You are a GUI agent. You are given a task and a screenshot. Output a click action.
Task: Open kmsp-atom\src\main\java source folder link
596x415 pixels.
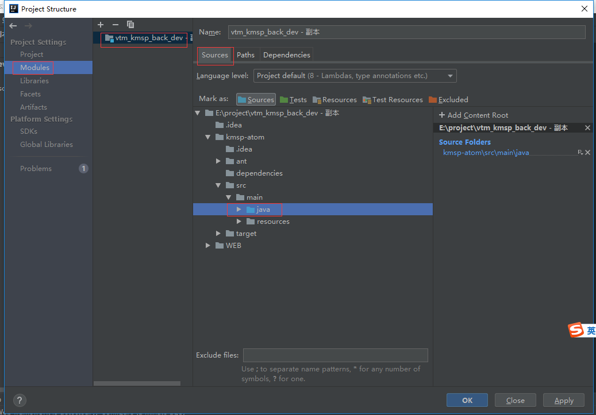tap(486, 153)
